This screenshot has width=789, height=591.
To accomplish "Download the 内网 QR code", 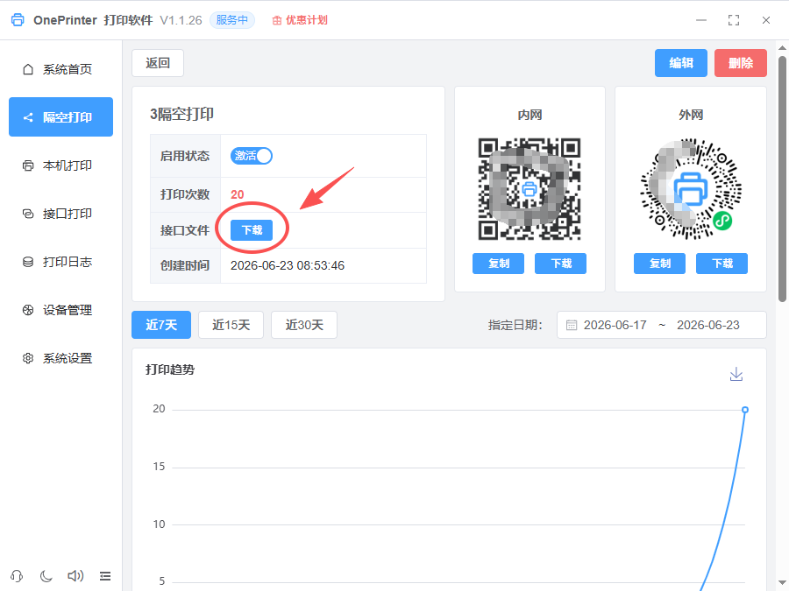I will pos(560,264).
